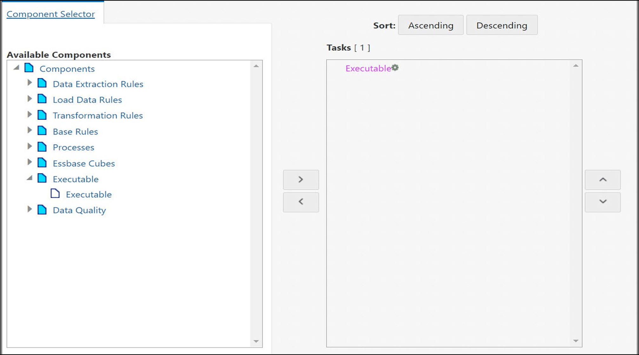Screen dimensions: 639x355
Task: Collapse the Executable tree node
Action: point(30,178)
